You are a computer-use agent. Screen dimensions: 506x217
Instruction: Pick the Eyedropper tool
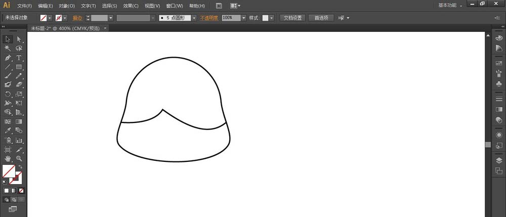[x=8, y=131]
